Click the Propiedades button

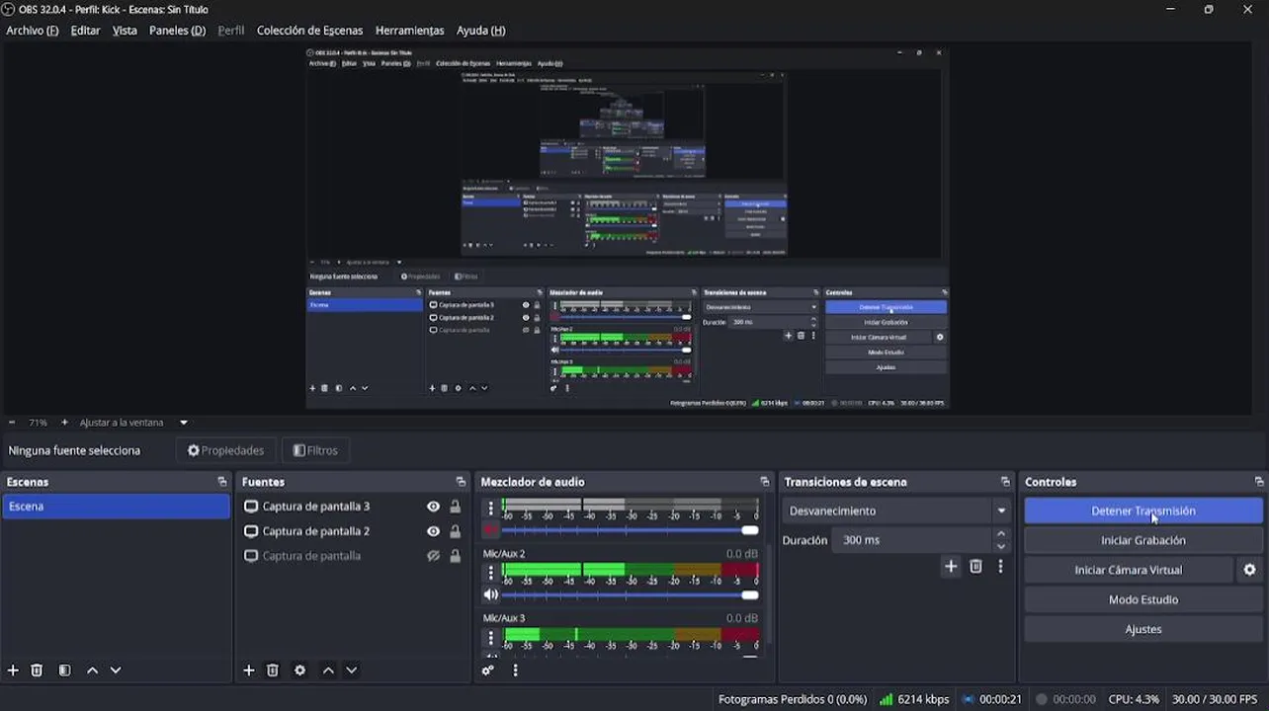pos(226,450)
